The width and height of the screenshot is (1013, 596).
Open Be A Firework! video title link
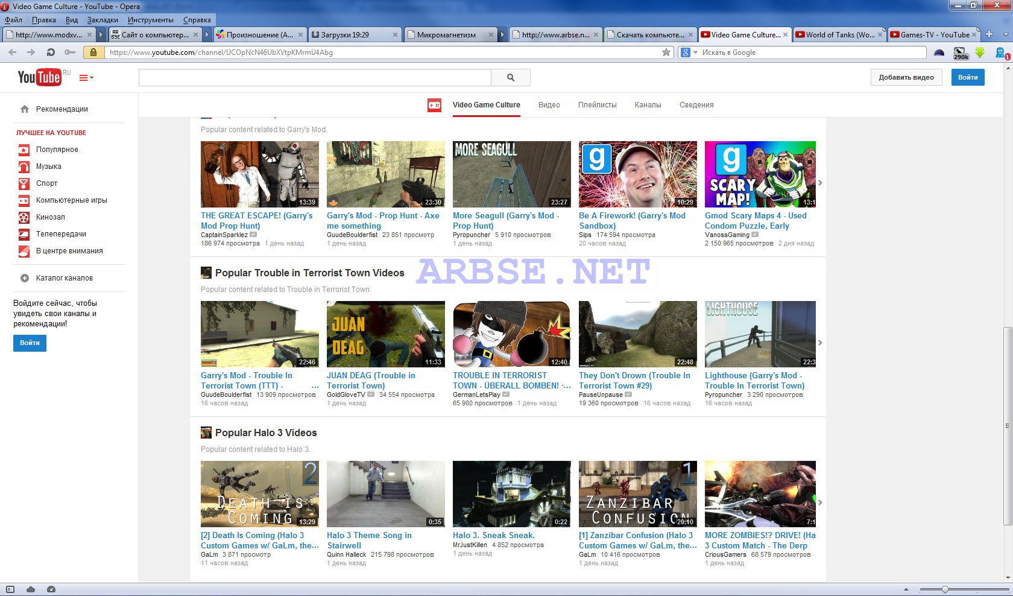click(x=632, y=221)
